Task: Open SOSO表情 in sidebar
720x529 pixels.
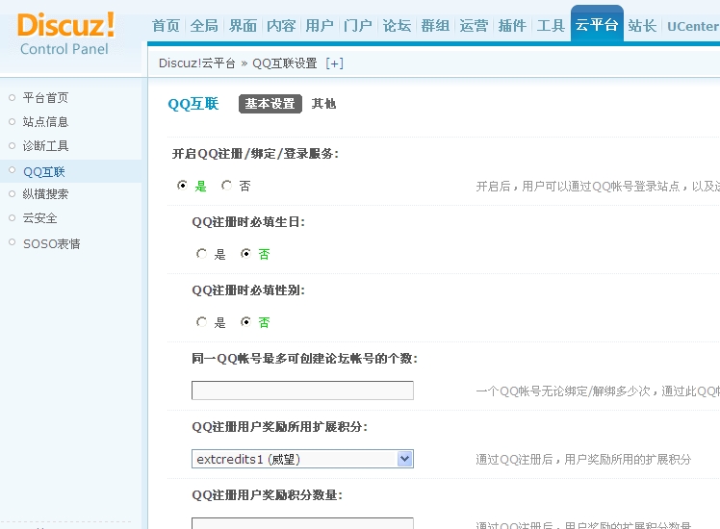Action: click(x=52, y=243)
